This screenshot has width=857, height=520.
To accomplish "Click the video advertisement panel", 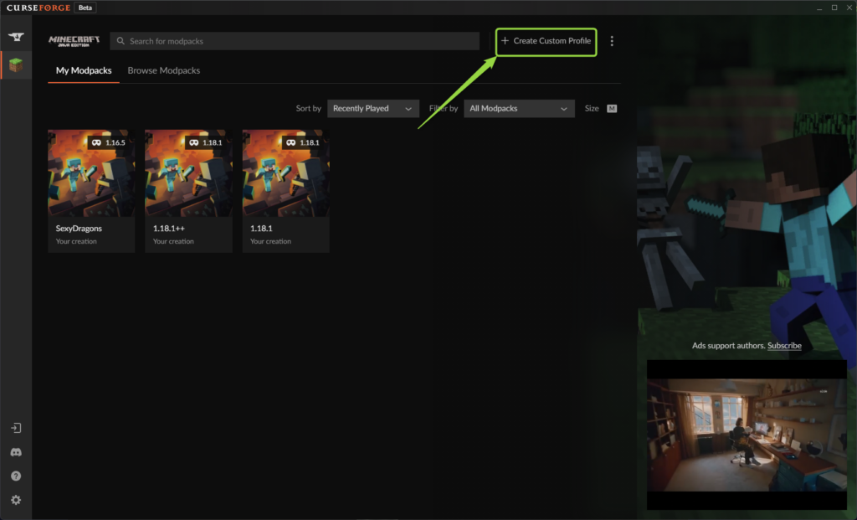I will pos(747,435).
